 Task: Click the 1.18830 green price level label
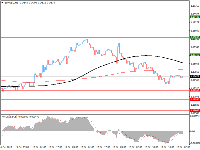pos(195,37)
